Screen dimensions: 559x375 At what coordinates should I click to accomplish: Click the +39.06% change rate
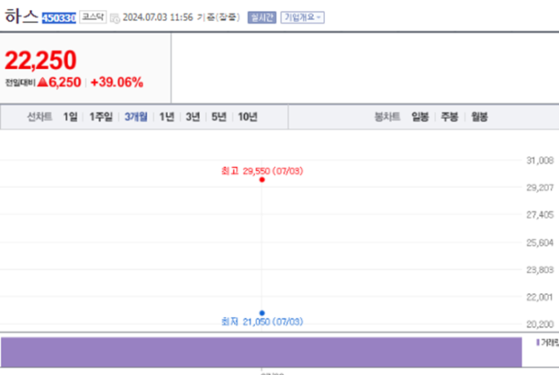(117, 82)
